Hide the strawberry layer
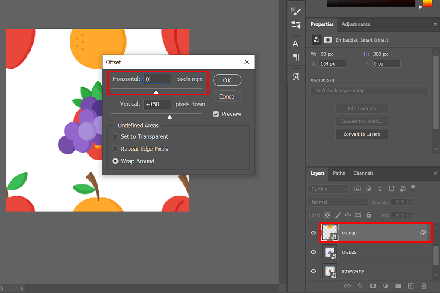 [x=313, y=271]
